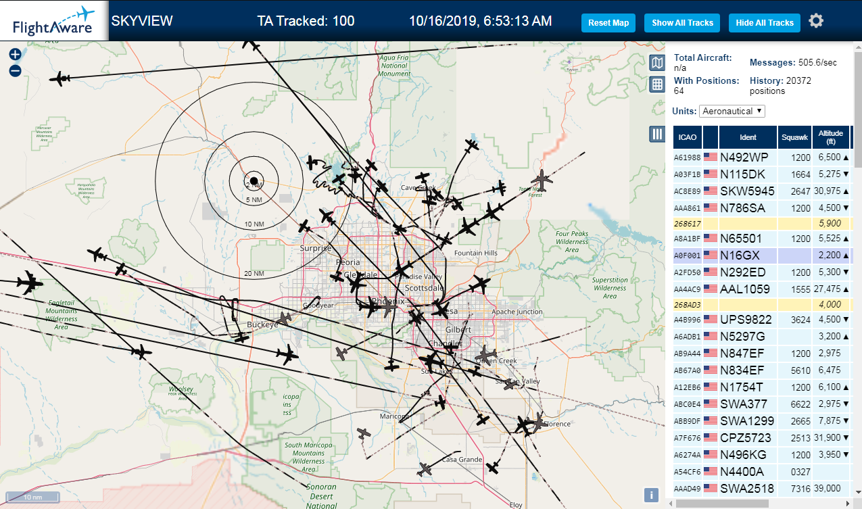Open the map layer selector icon
The height and width of the screenshot is (509, 862).
pyautogui.click(x=656, y=63)
